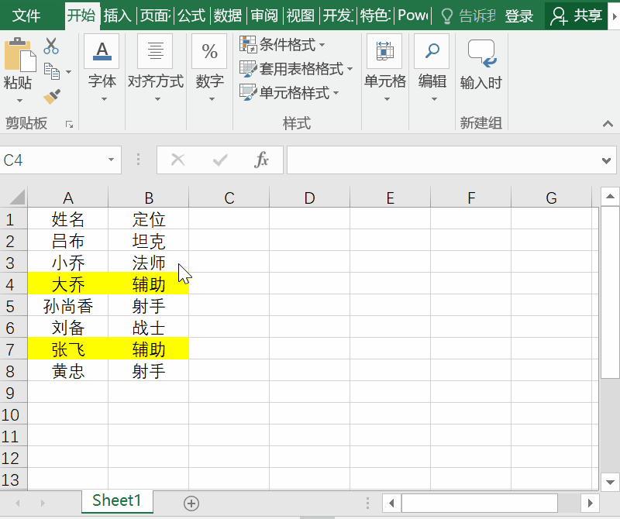The width and height of the screenshot is (620, 519).
Task: Click the Paste clipboard icon
Action: click(20, 55)
